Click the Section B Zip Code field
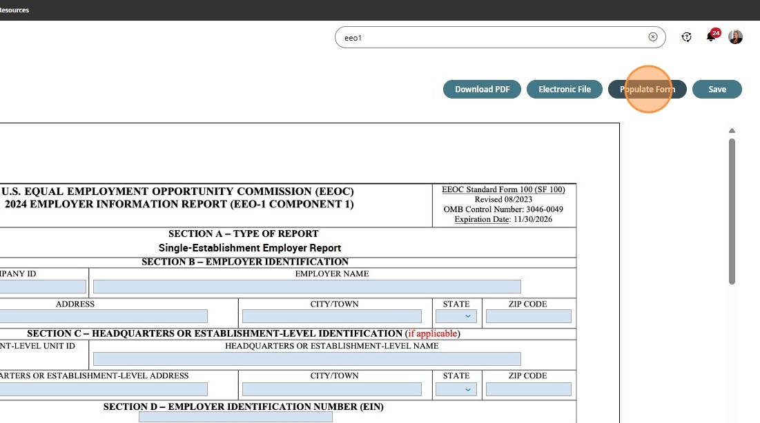This screenshot has height=423, width=760. point(528,316)
